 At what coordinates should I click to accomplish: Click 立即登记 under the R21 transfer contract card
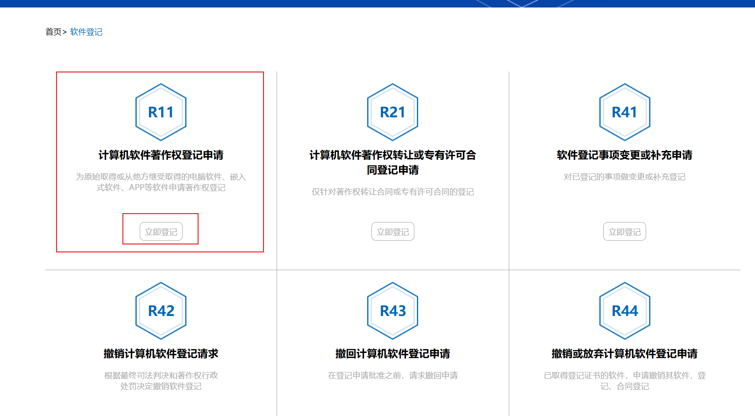click(x=392, y=231)
